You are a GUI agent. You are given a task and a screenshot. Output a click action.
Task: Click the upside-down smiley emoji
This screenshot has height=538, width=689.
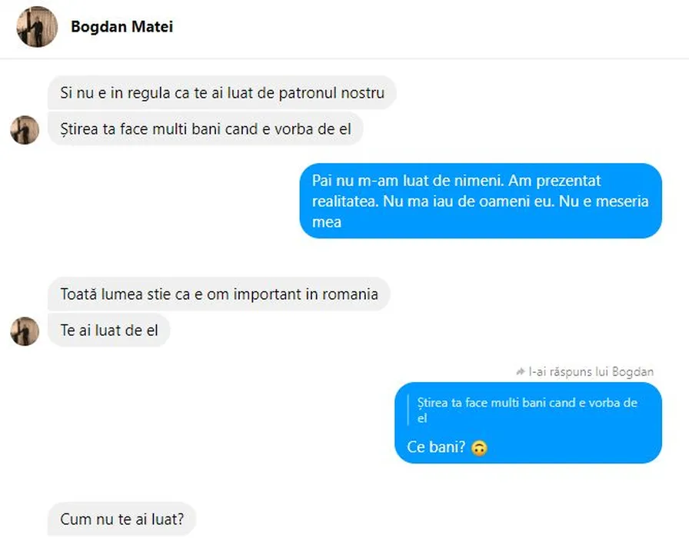tap(479, 447)
